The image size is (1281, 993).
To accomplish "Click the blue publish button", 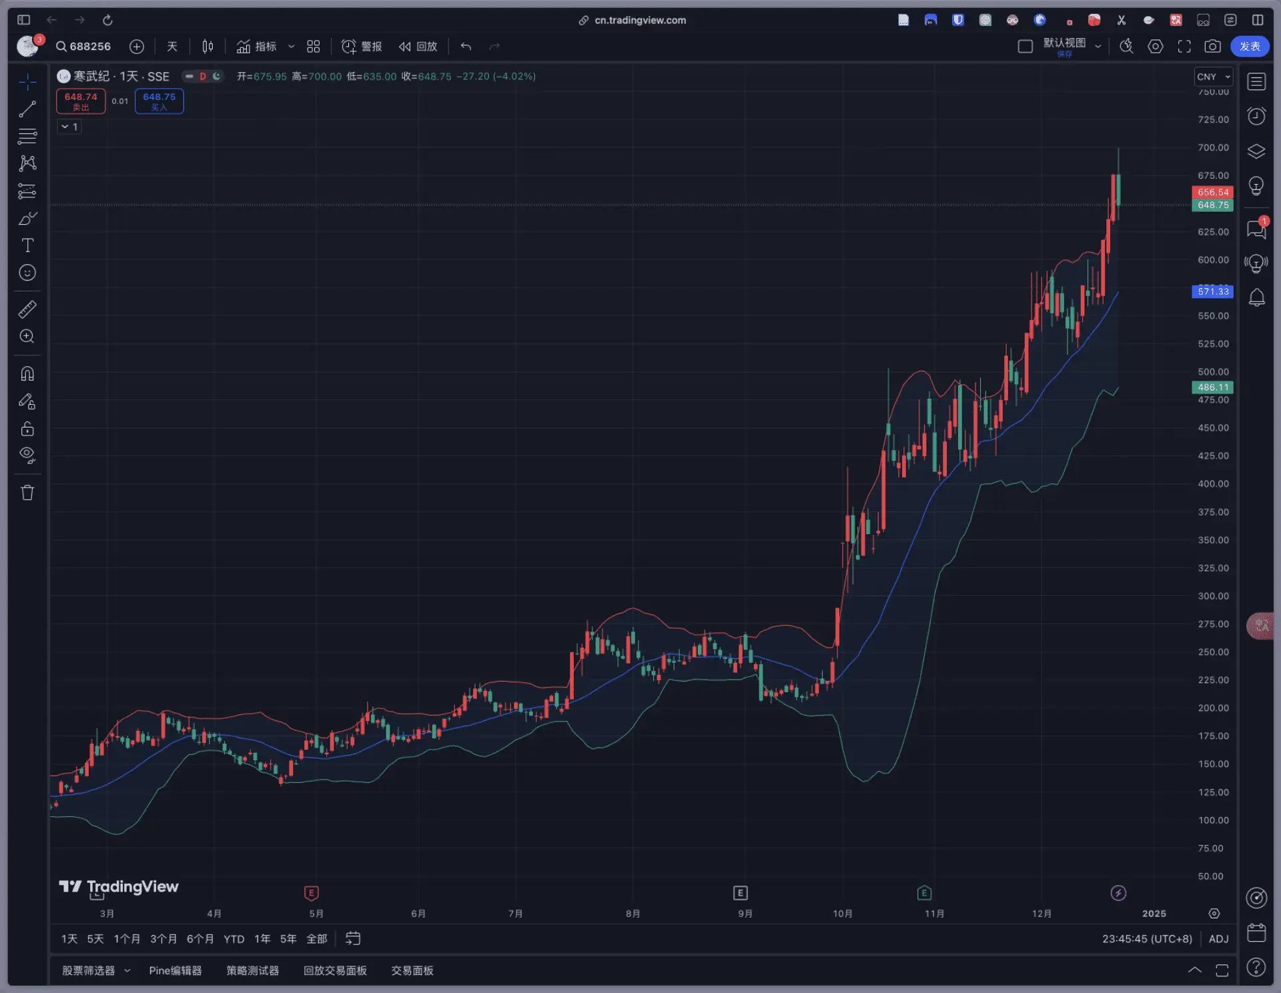I will pyautogui.click(x=1249, y=47).
